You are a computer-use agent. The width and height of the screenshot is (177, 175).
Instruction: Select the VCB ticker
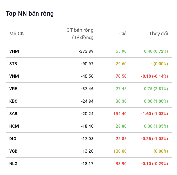click(13, 151)
